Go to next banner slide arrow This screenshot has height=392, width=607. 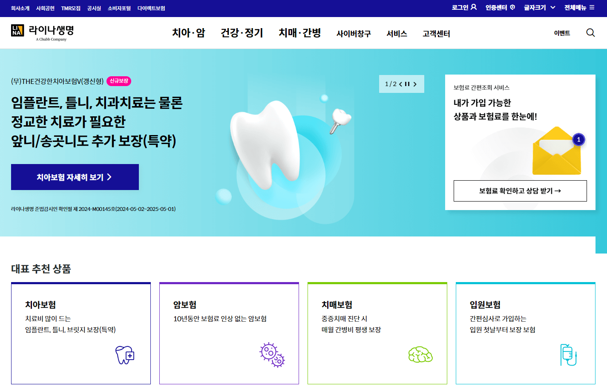415,84
